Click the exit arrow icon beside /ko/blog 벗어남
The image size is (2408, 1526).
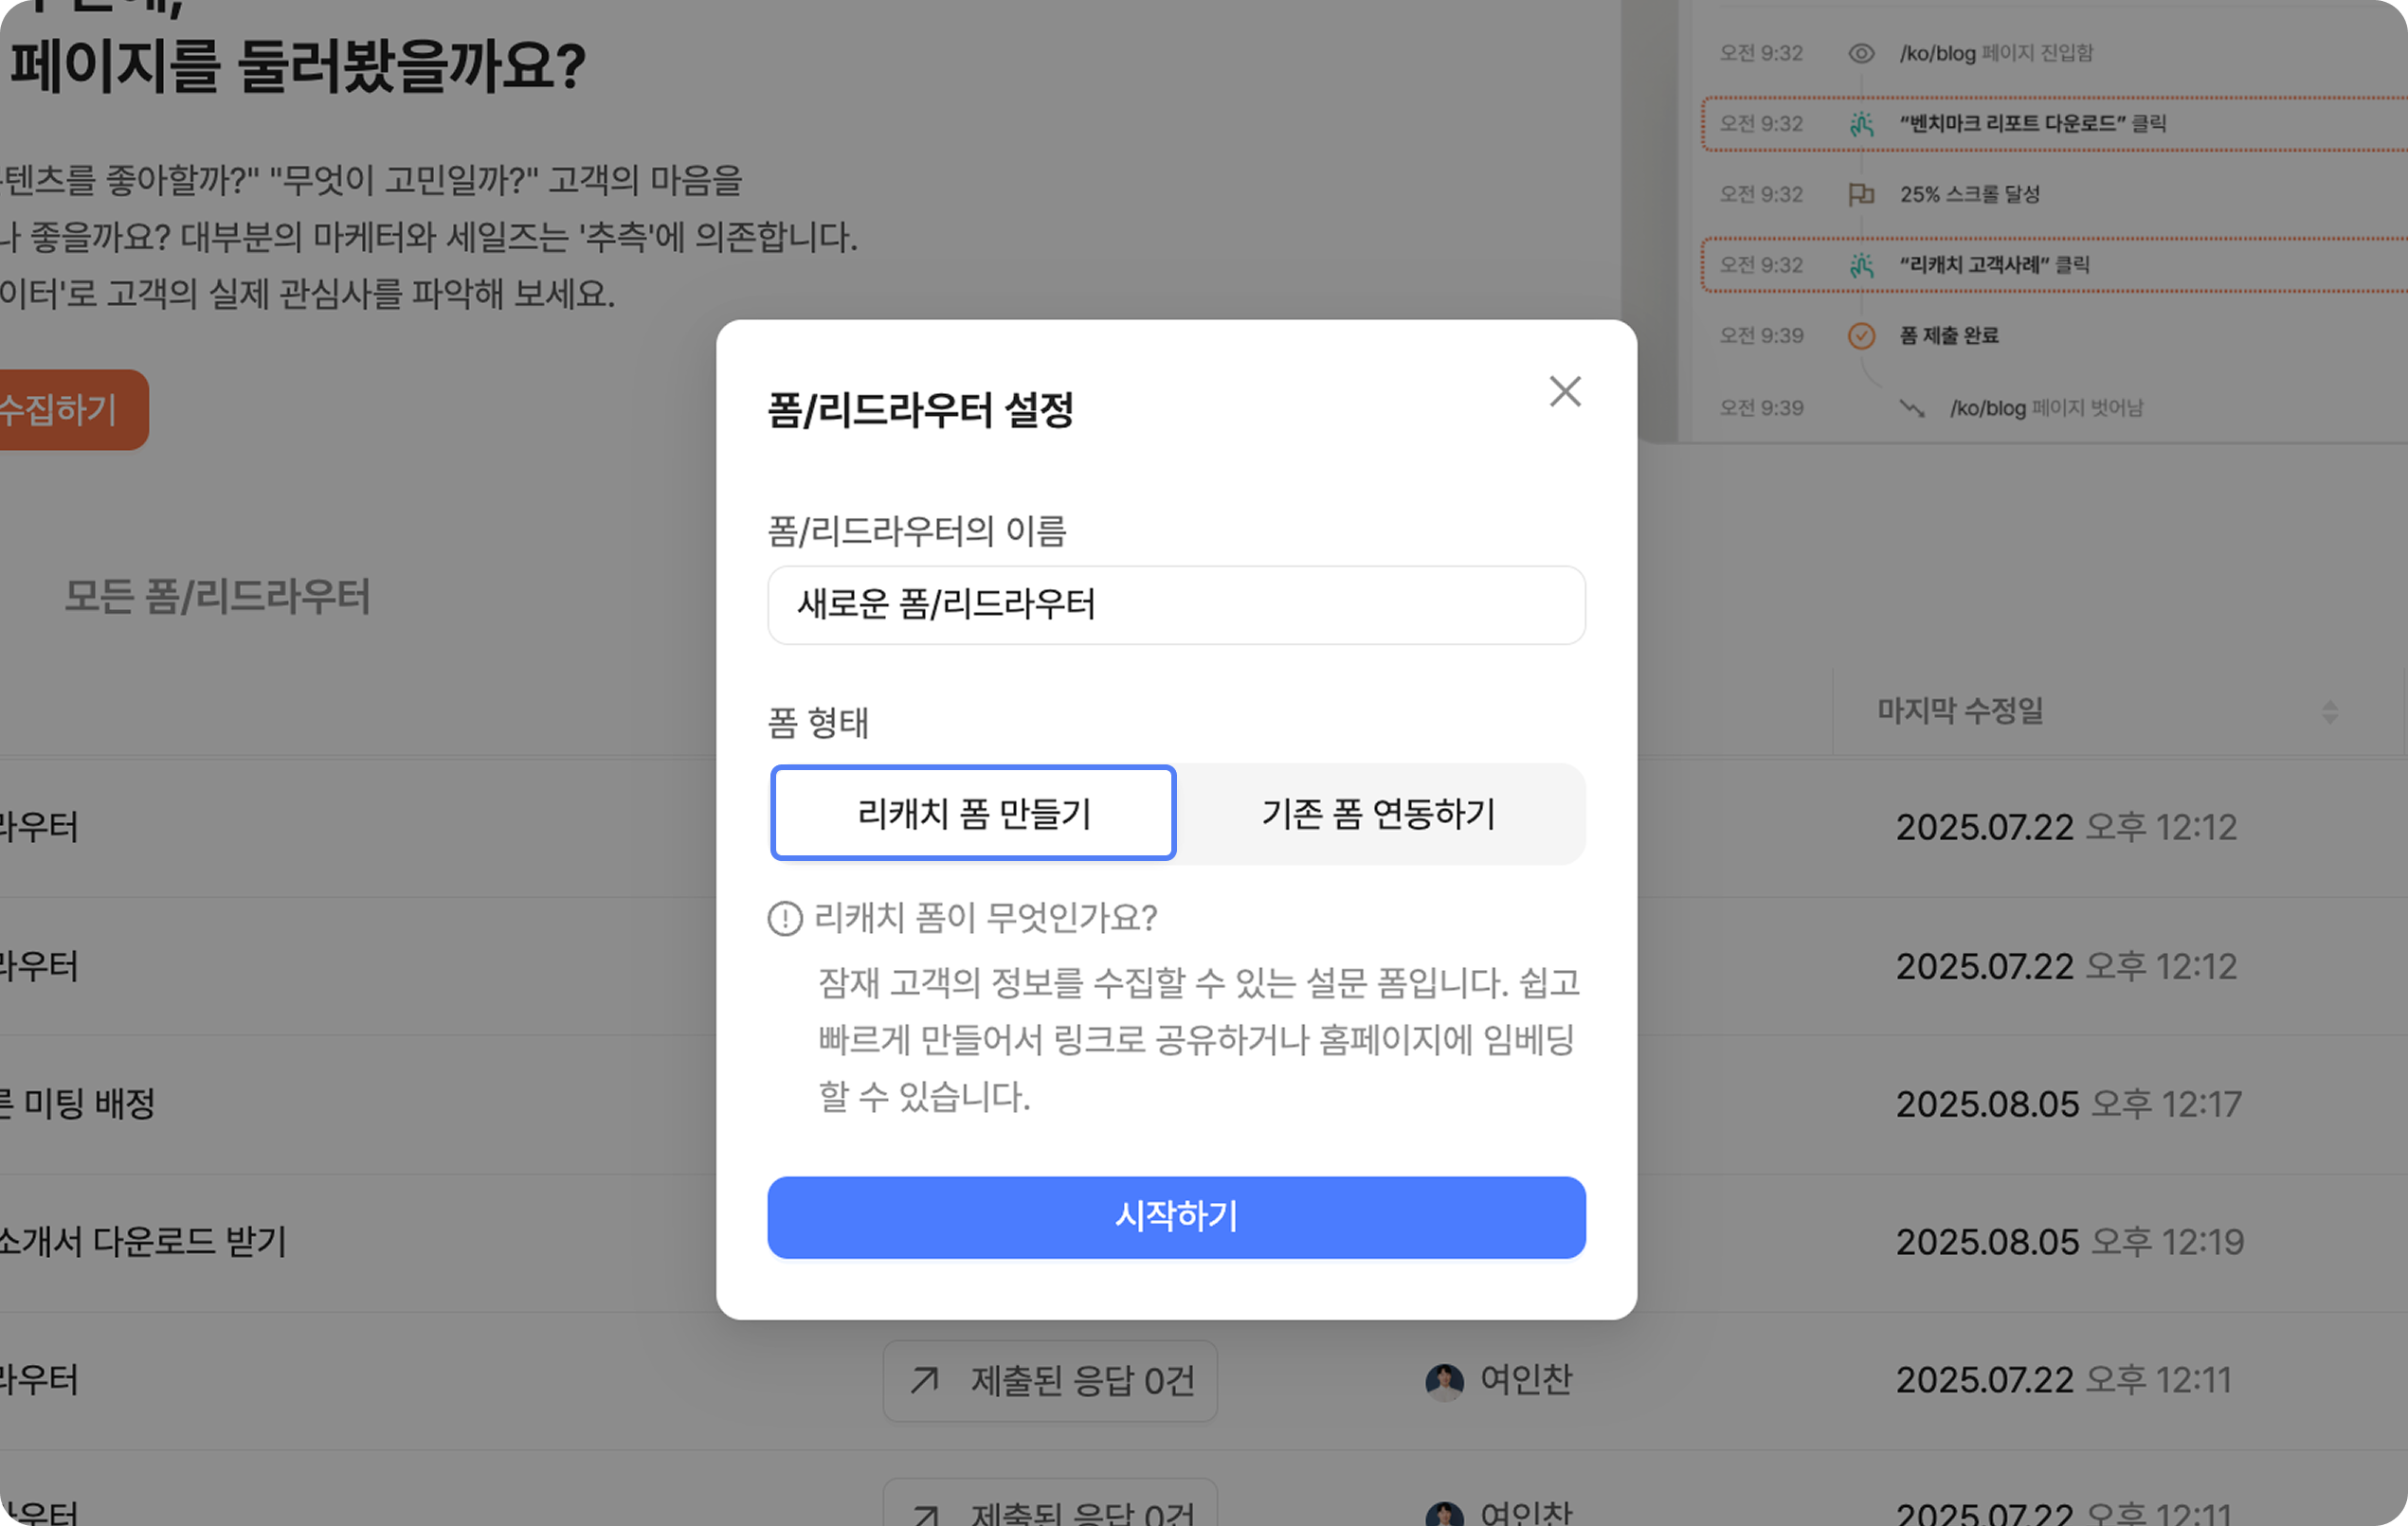click(x=1911, y=407)
